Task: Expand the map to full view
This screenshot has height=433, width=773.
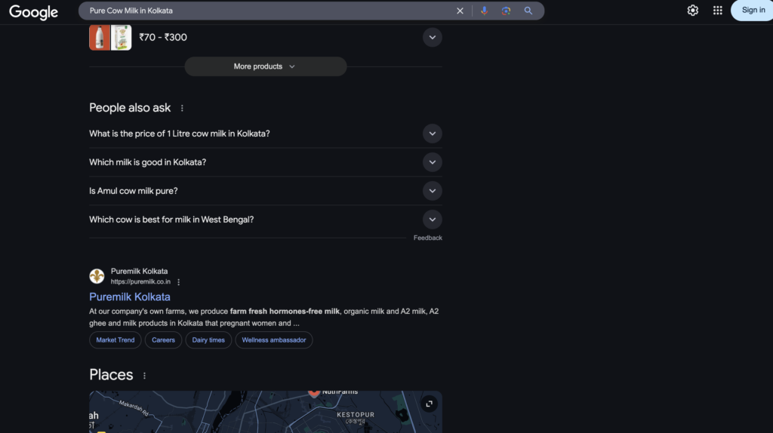Action: tap(430, 404)
